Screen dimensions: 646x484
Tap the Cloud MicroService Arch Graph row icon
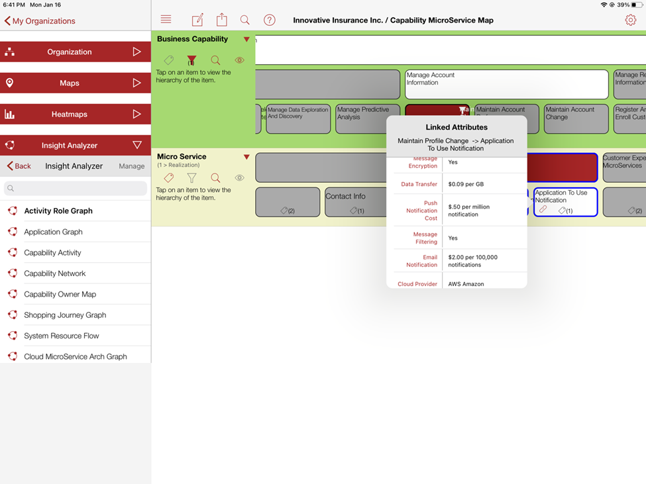[13, 356]
